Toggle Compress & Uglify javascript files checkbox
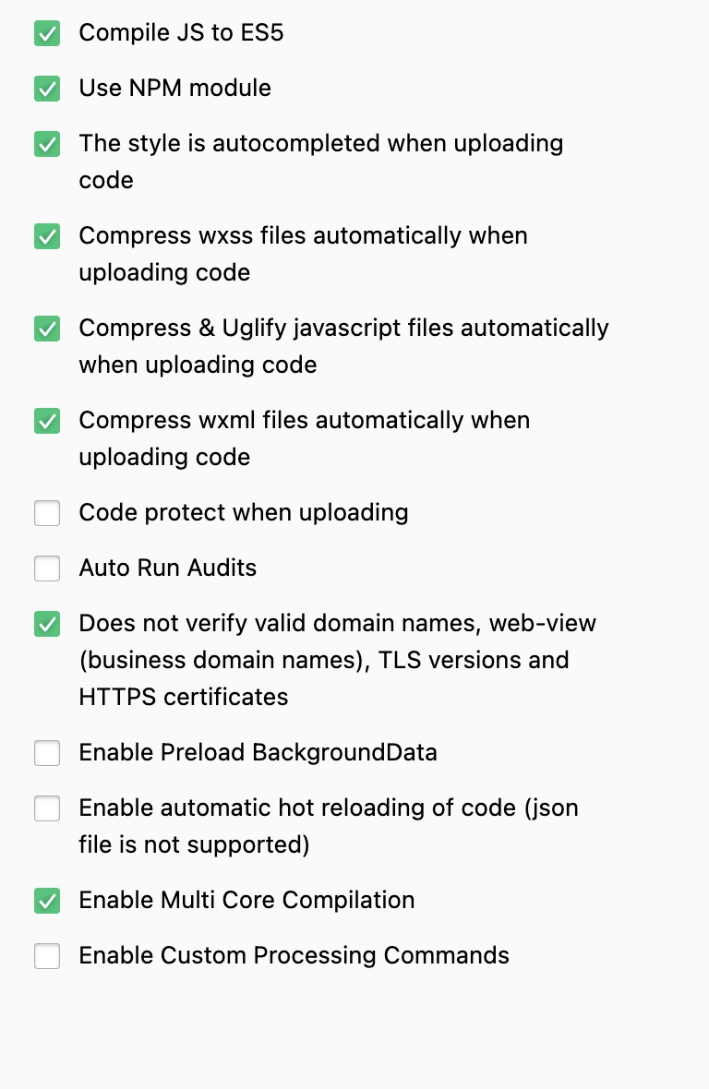This screenshot has height=1089, width=709. [x=47, y=329]
